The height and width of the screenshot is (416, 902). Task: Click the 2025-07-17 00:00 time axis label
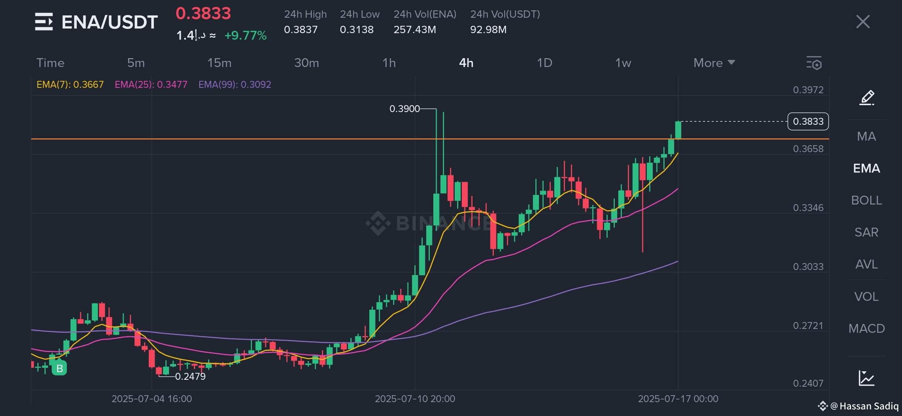click(x=678, y=399)
